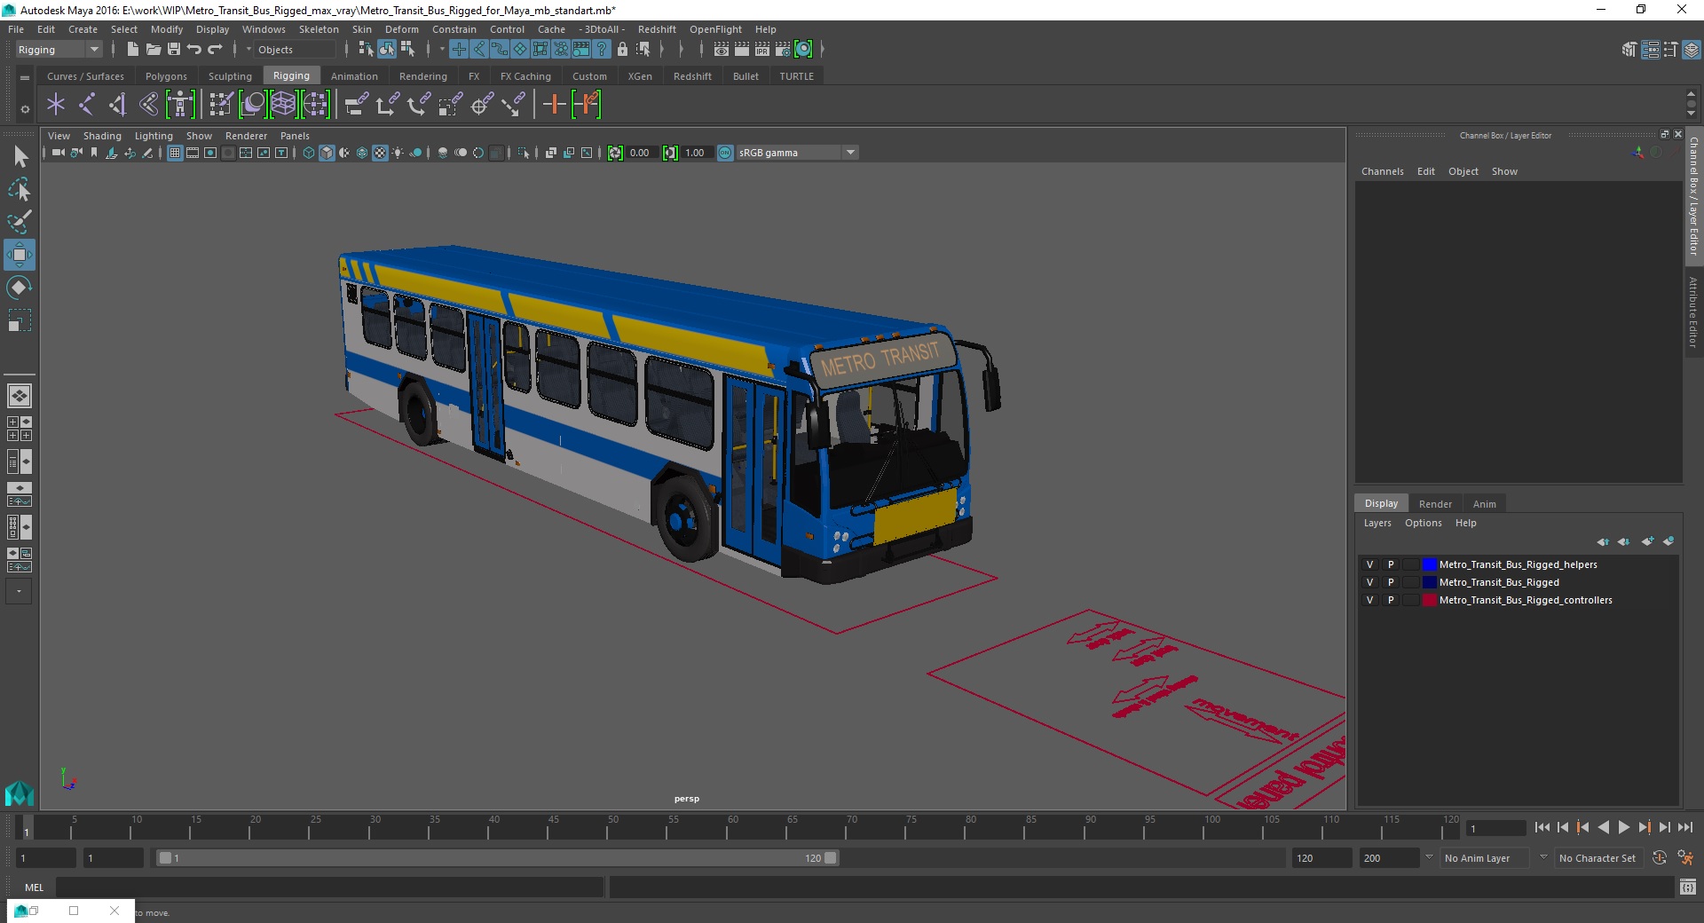Open the Options menu in layer editor
This screenshot has width=1704, height=923.
pos(1423,523)
